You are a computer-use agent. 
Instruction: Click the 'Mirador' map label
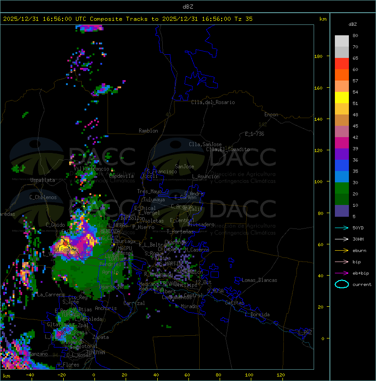191,306
